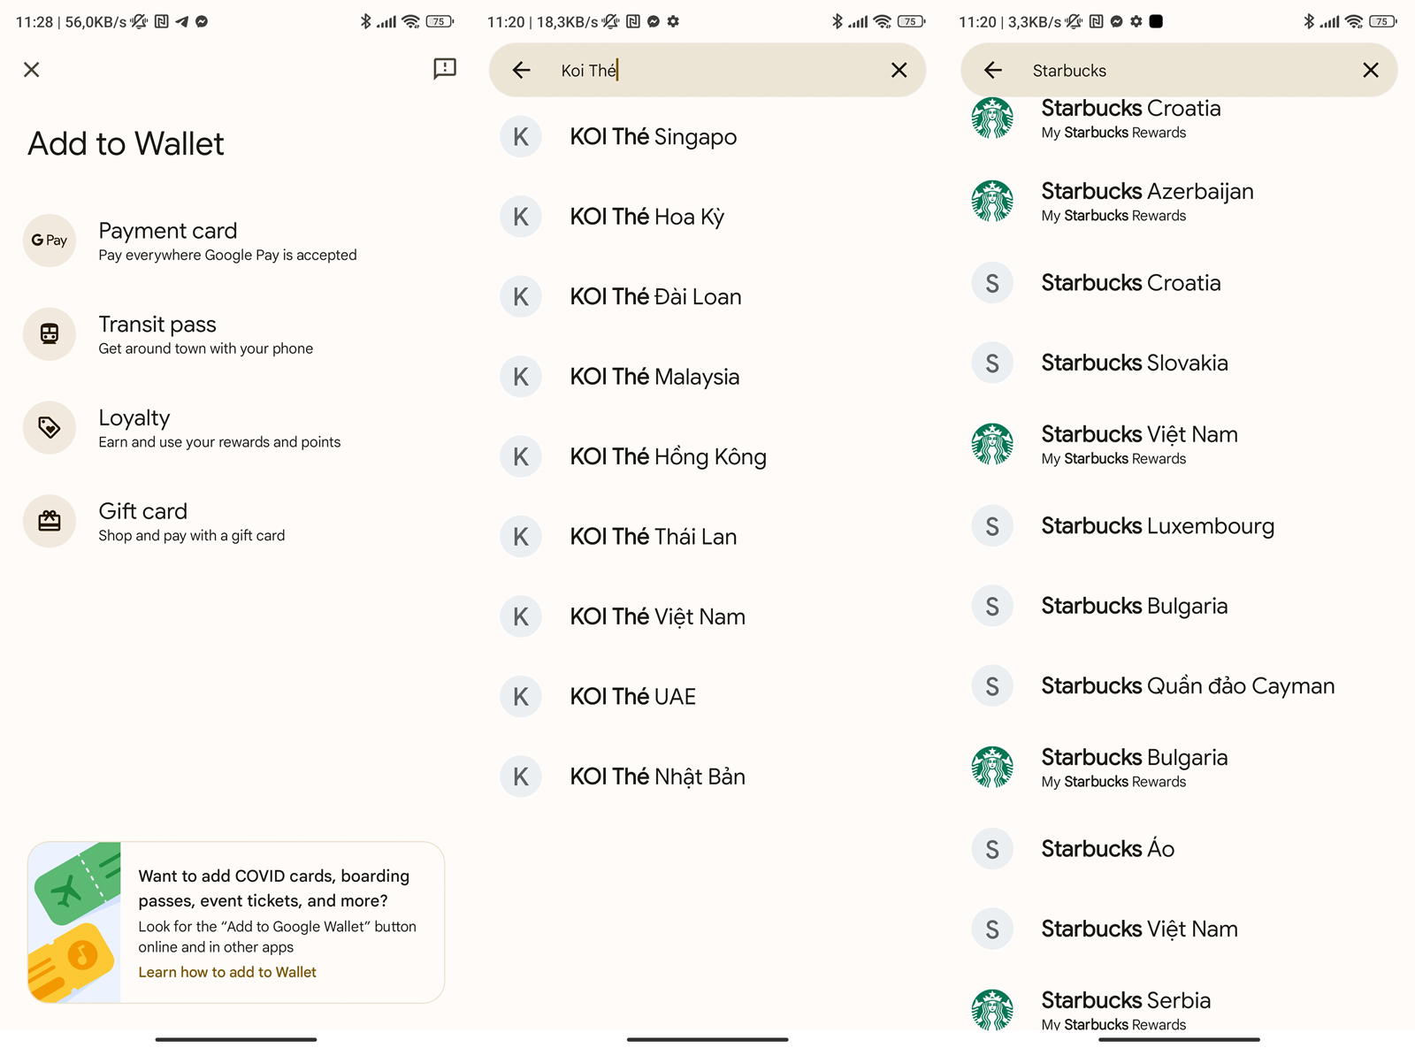The image size is (1415, 1048).
Task: Tap the S avatar beside Starbucks Slovakia
Action: click(x=992, y=363)
